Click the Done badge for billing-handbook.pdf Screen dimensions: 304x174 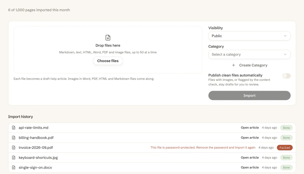pos(286,138)
